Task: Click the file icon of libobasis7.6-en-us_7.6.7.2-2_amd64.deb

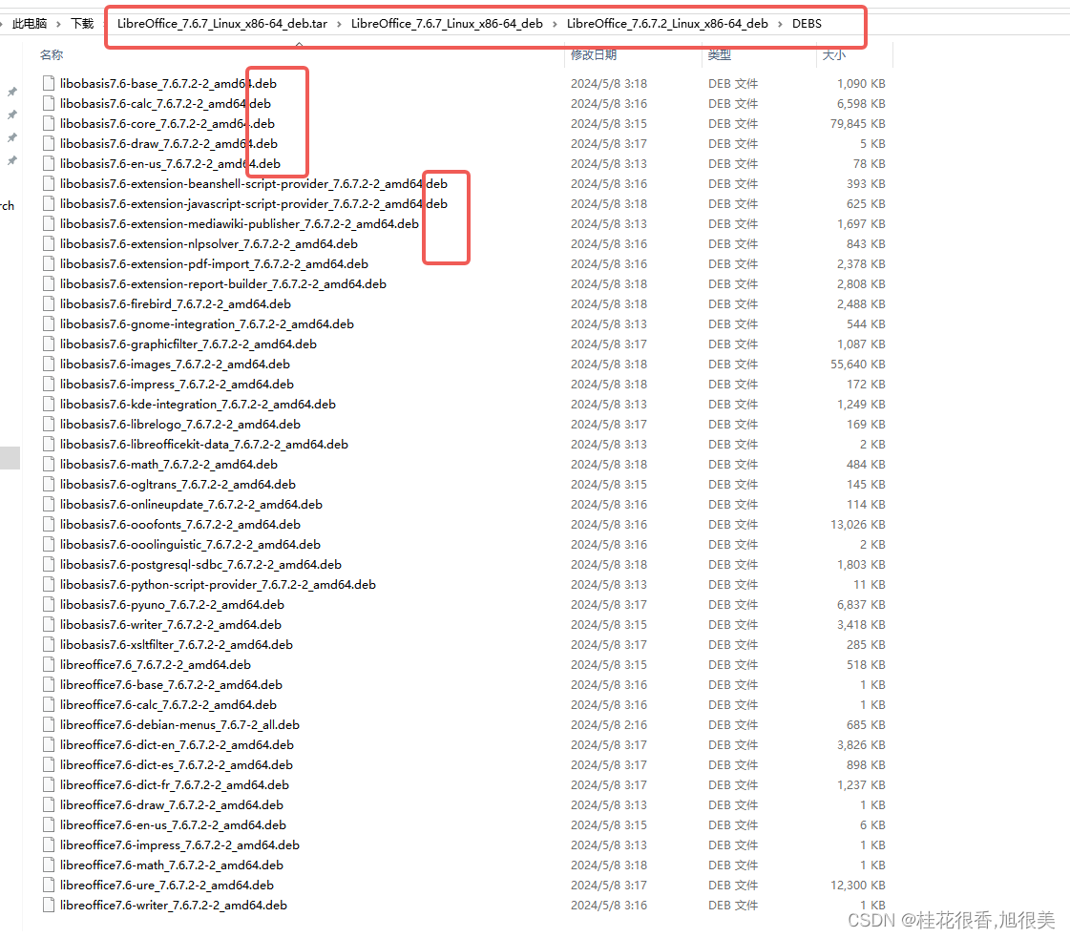Action: pyautogui.click(x=49, y=164)
